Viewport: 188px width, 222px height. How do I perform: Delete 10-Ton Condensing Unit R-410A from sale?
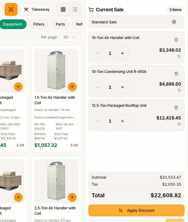point(176,74)
